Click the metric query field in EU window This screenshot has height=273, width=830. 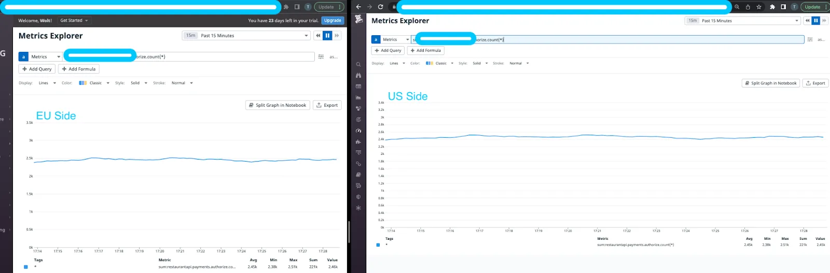click(x=189, y=56)
